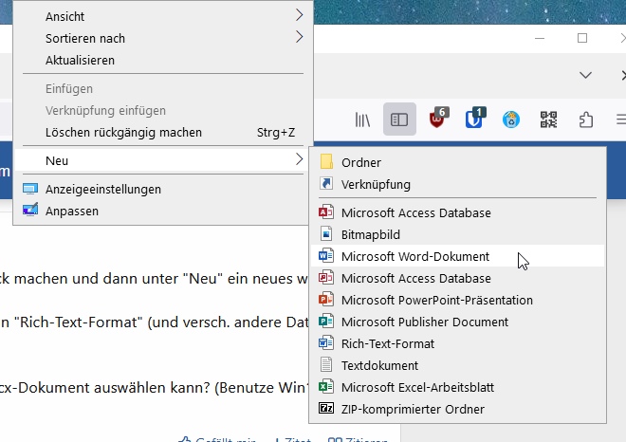Image resolution: width=626 pixels, height=442 pixels.
Task: Expand the arrow next to Neu
Action: pos(299,159)
